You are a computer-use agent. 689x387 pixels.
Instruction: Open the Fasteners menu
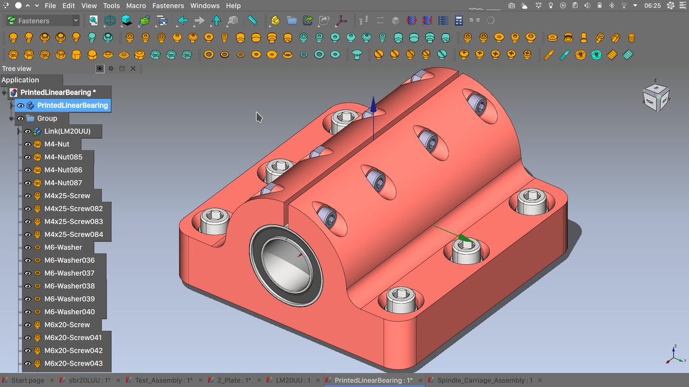pyautogui.click(x=168, y=5)
